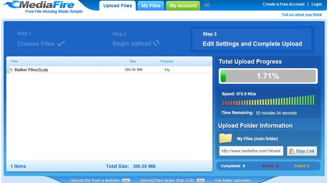Screen dimensions: 329x183
Task: Click the Copy Link button
Action: [x=302, y=151]
